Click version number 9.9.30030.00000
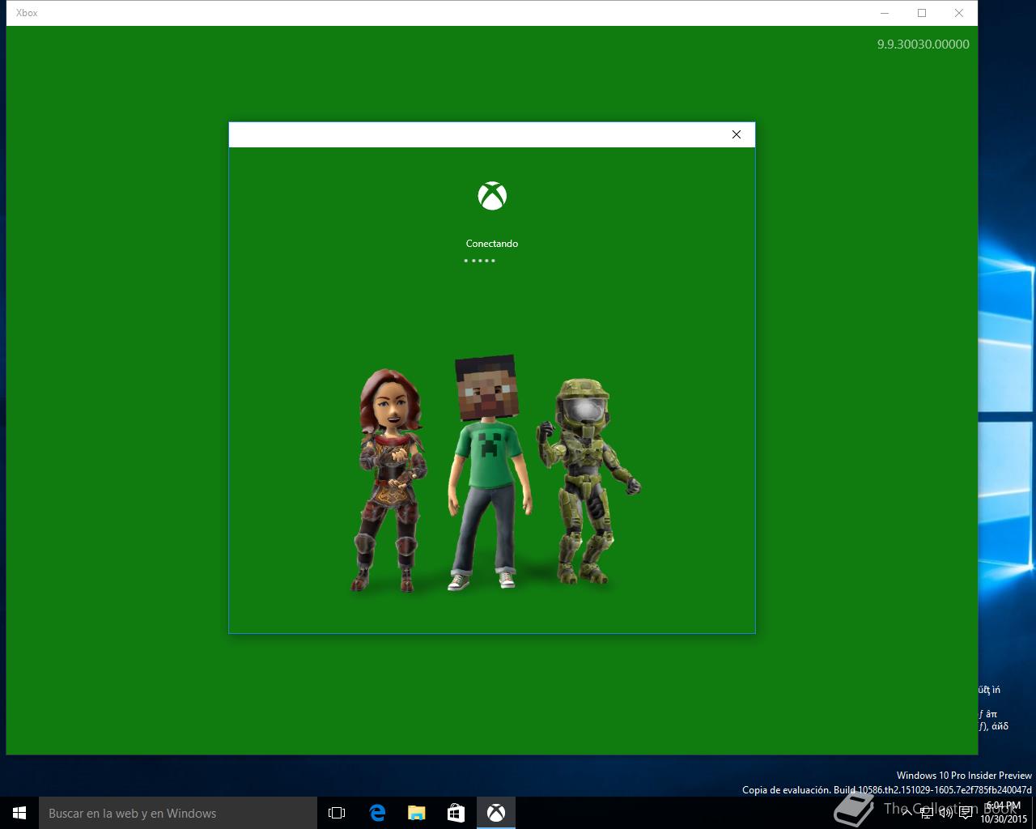Screen dimensions: 1036x829 (x=923, y=45)
